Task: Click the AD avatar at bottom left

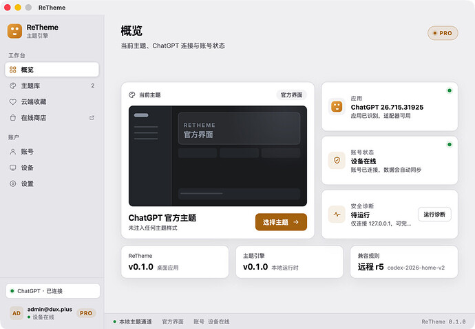Action: click(17, 313)
